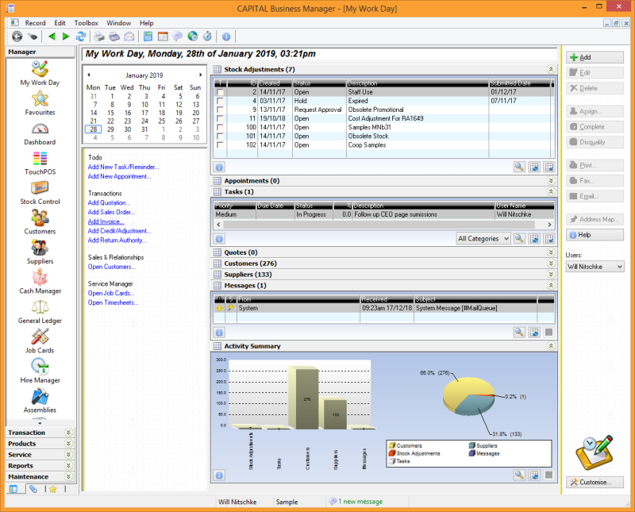The width and height of the screenshot is (635, 512).
Task: Open Favourites star icon
Action: pyautogui.click(x=40, y=103)
